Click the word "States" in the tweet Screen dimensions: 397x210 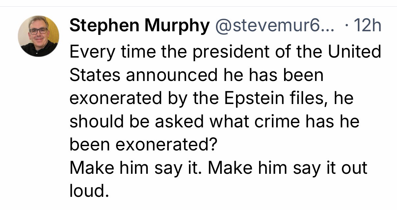tap(95, 75)
